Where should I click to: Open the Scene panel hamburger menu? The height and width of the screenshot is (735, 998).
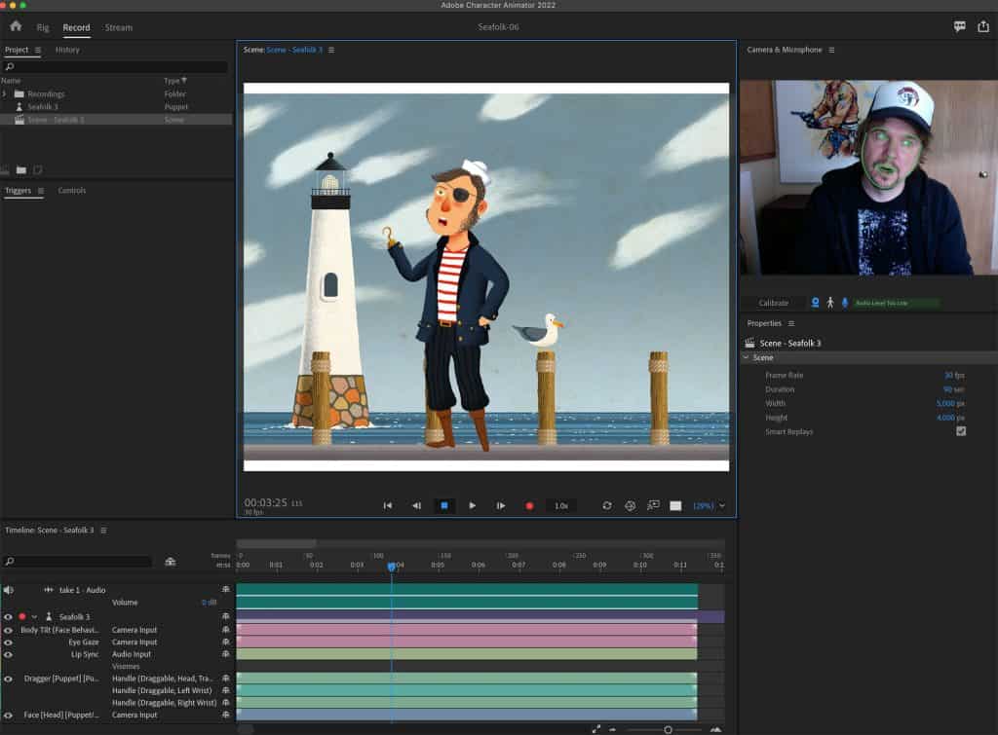331,50
